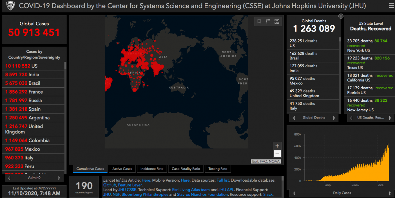
Task: Zoom out on the map with minus
Action: [x=277, y=154]
